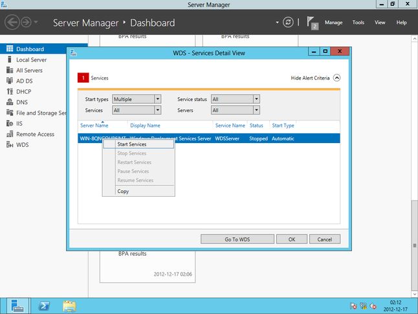The height and width of the screenshot is (314, 418).
Task: Sort by Status column header
Action: click(256, 126)
